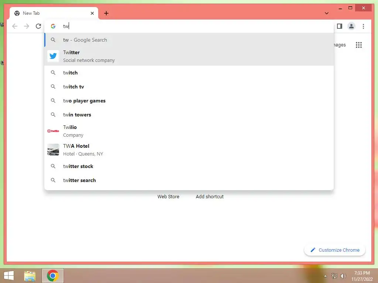Open the Windows Start button
This screenshot has width=378, height=283.
(x=9, y=276)
